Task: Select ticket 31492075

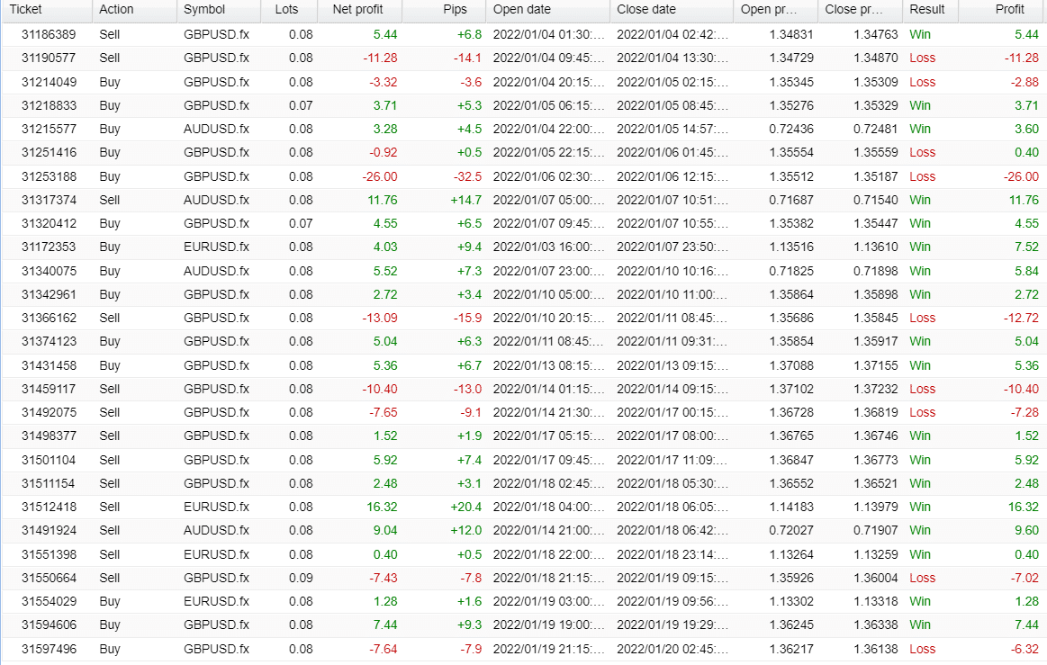Action: 49,413
